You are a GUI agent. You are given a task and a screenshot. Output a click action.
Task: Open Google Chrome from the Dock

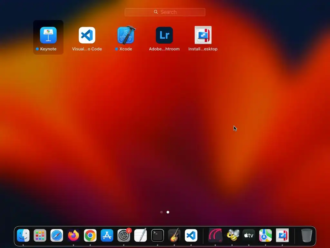tap(90, 235)
